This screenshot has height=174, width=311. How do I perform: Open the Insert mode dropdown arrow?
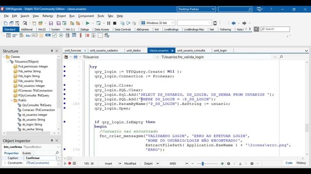[x=120, y=163]
